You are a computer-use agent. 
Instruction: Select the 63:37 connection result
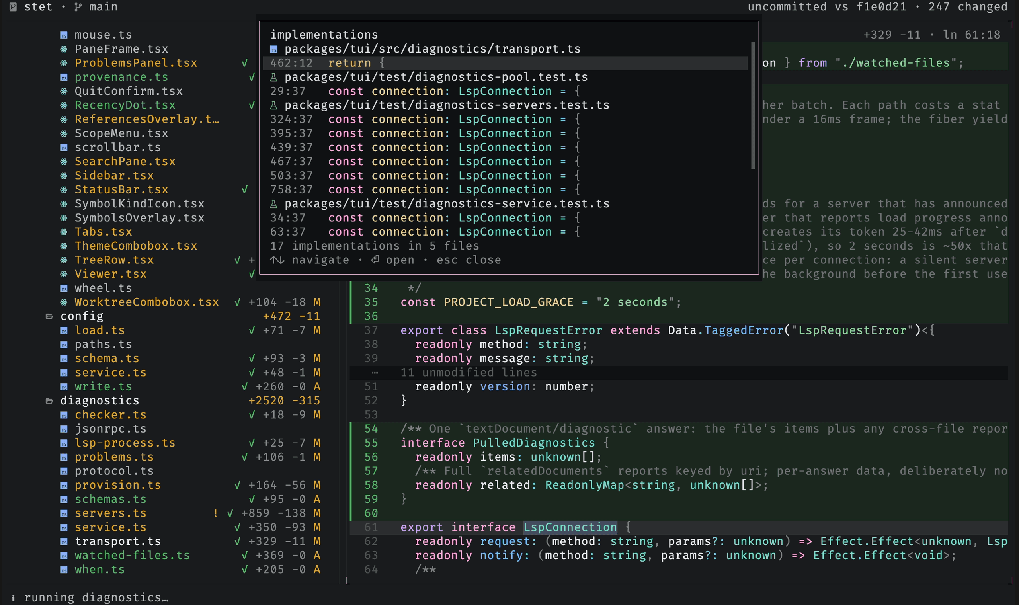[505, 232]
